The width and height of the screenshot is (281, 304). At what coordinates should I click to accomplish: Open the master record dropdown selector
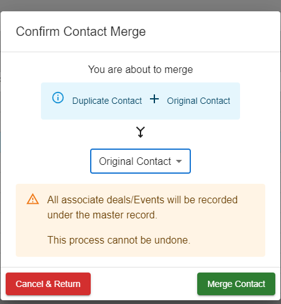point(140,161)
